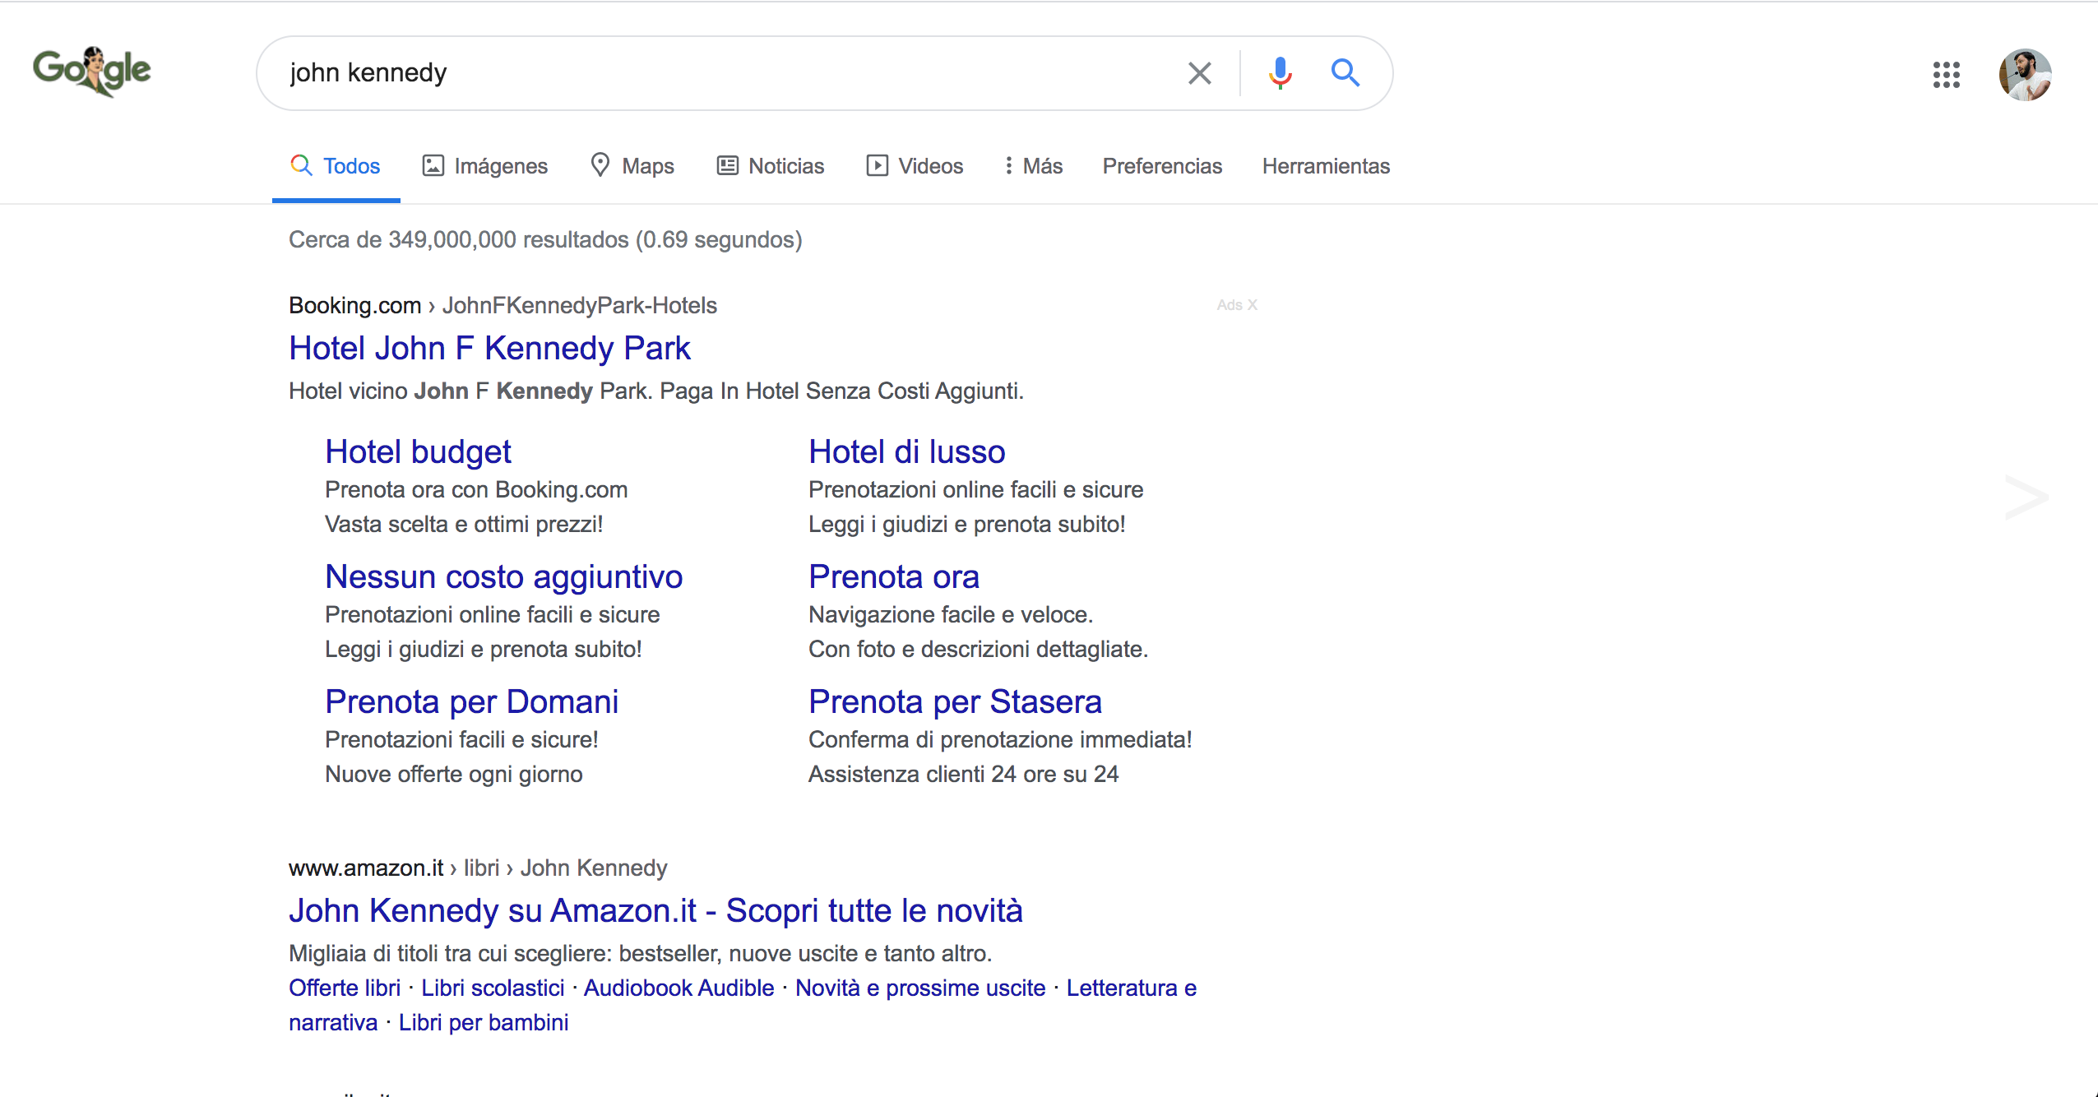2098x1097 pixels.
Task: Open the Prenota ora link
Action: (894, 576)
